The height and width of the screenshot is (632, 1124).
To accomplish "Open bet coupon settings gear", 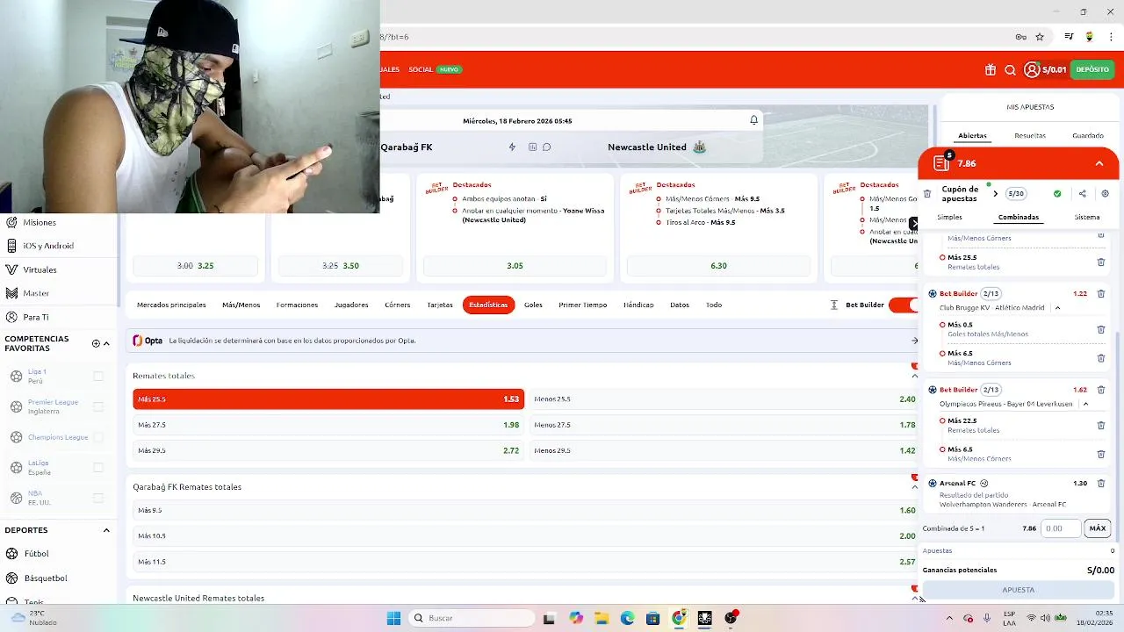I will coord(1105,194).
